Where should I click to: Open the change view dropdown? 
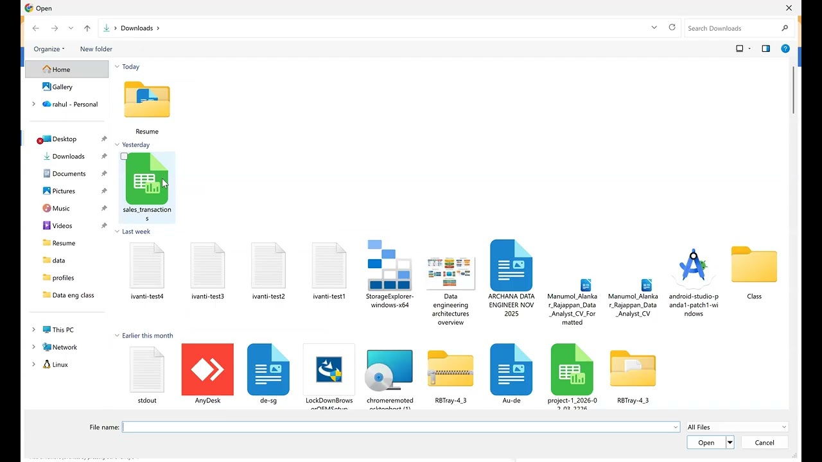(749, 49)
